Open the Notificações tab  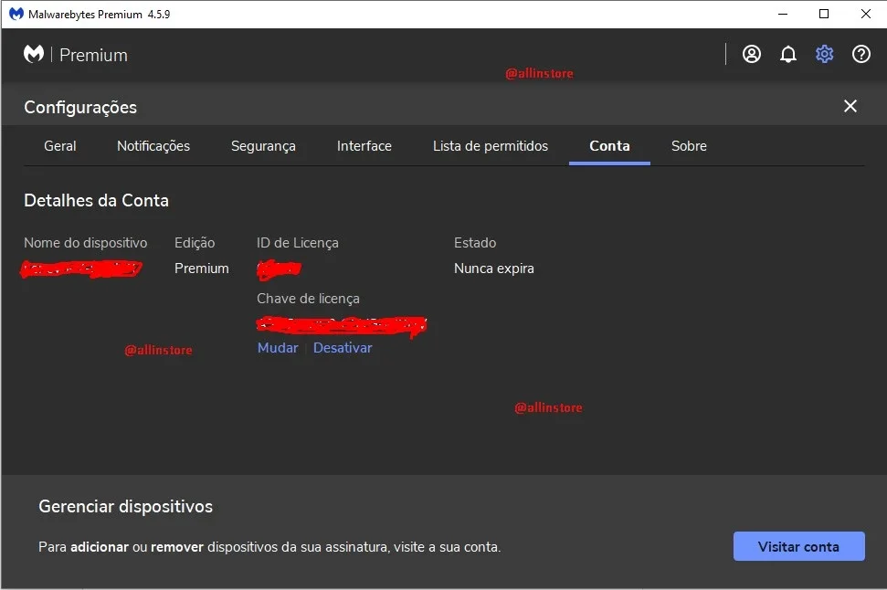pos(153,146)
